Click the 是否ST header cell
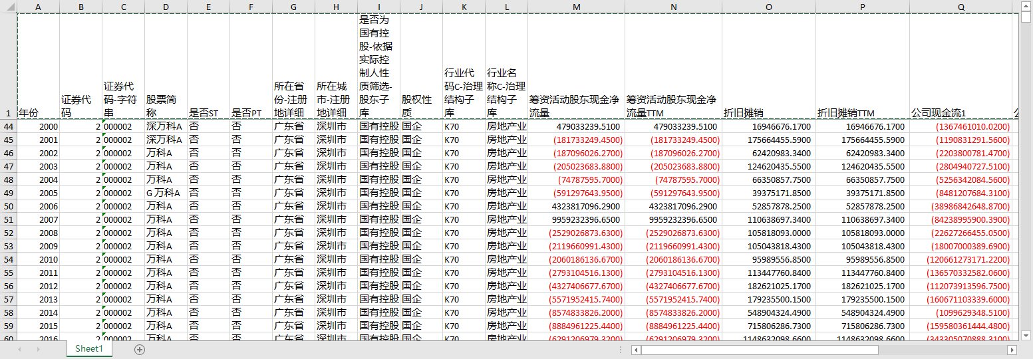The image size is (1033, 359). click(x=208, y=66)
